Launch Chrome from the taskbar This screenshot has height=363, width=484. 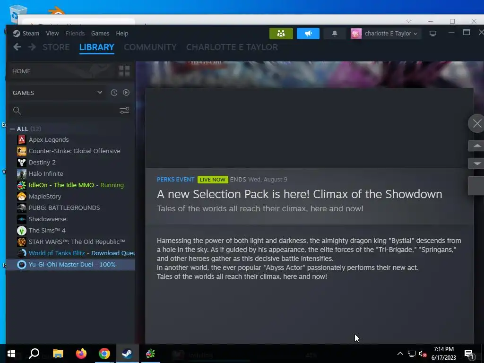point(104,354)
